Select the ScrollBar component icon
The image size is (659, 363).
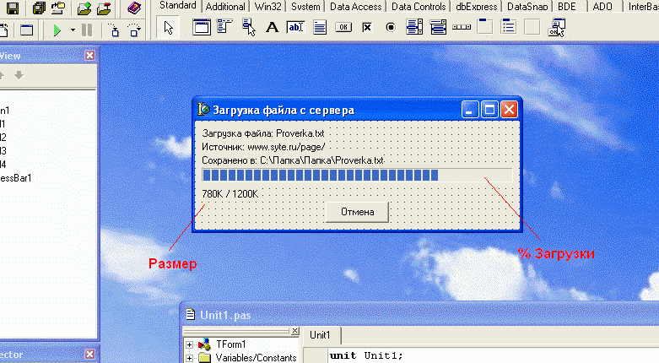pos(462,28)
